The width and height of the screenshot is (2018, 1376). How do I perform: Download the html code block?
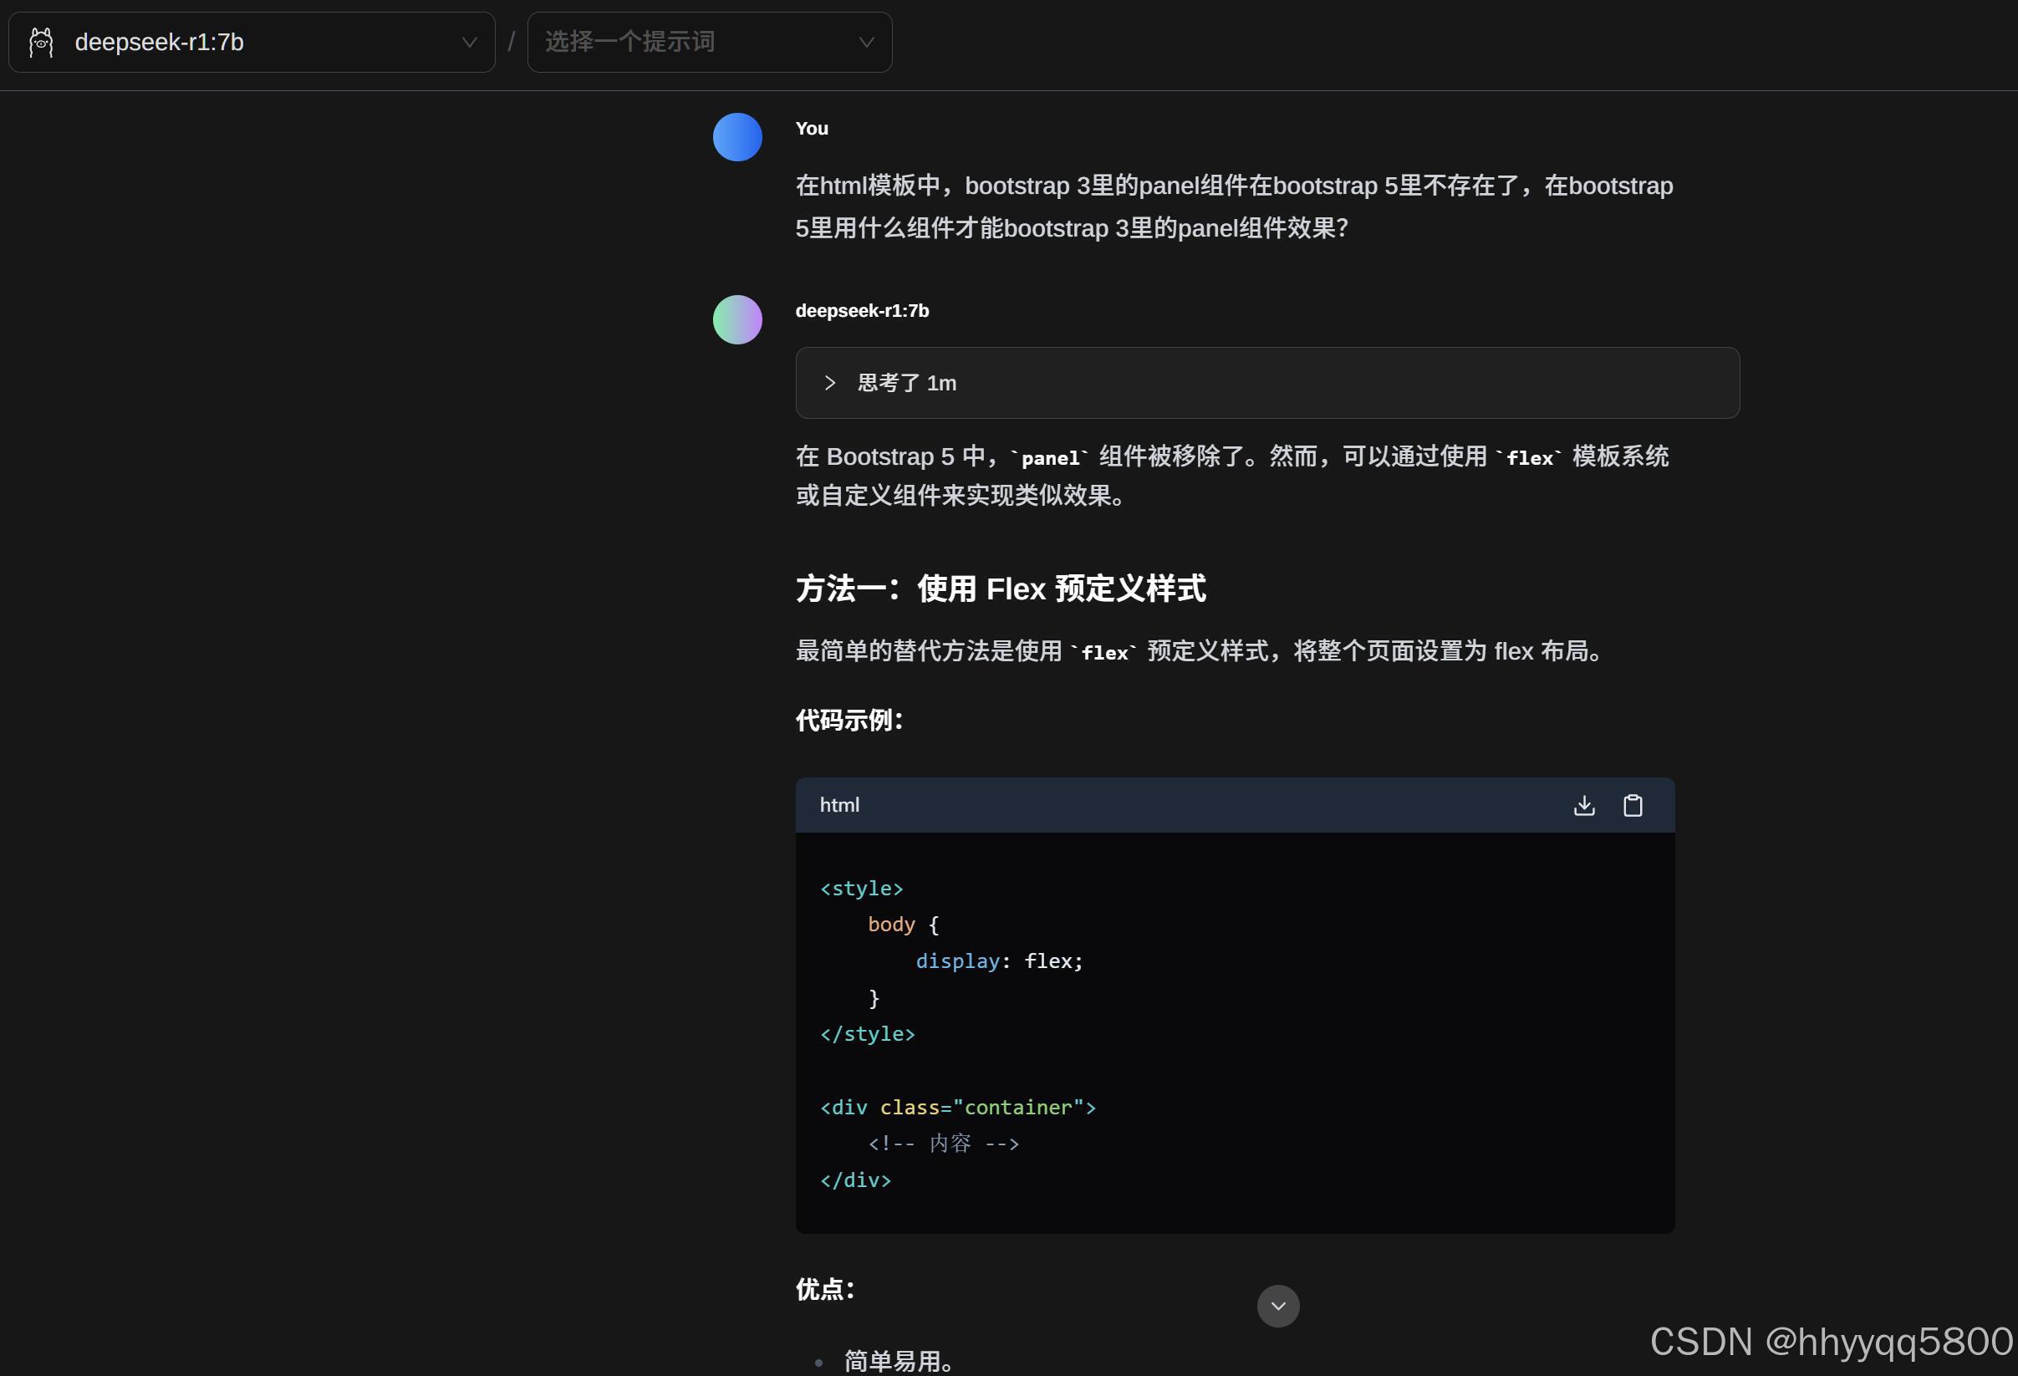(1584, 806)
